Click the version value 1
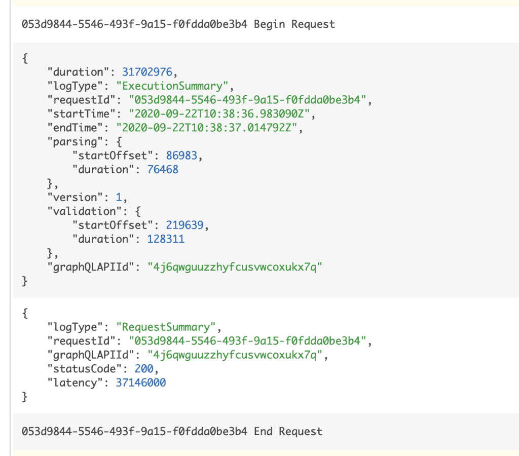The height and width of the screenshot is (456, 519). click(119, 197)
